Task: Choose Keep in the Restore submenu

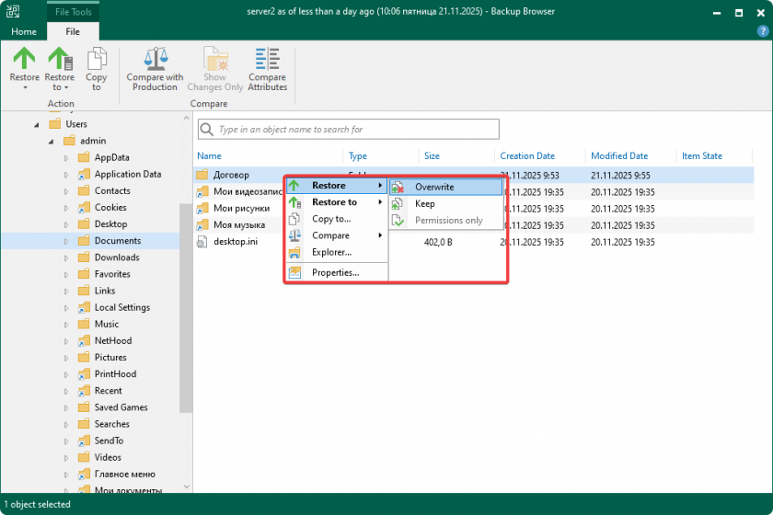Action: point(424,204)
